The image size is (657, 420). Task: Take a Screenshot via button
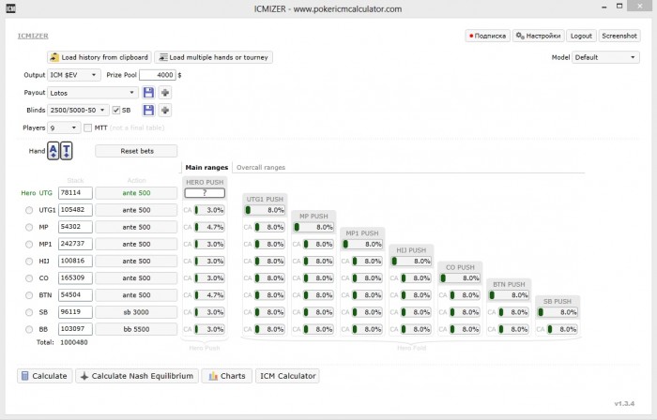click(619, 36)
